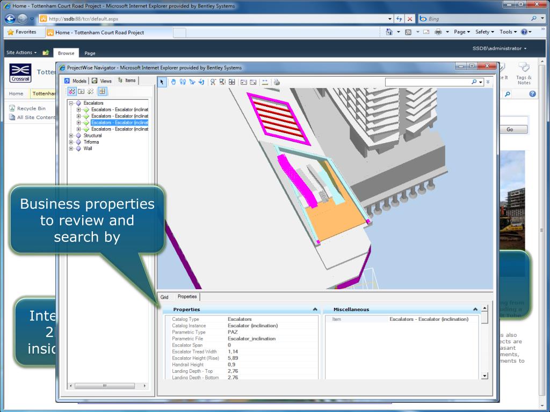Image resolution: width=550 pixels, height=412 pixels.
Task: Select the Window Area zoom tool
Action: tap(222, 82)
